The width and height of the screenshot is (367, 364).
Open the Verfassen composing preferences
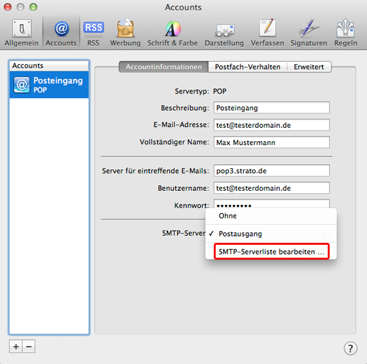267,33
